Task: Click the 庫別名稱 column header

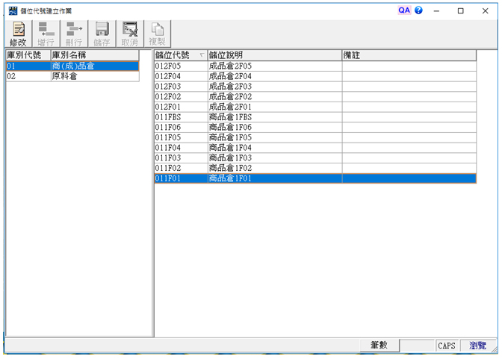Action: coord(94,56)
